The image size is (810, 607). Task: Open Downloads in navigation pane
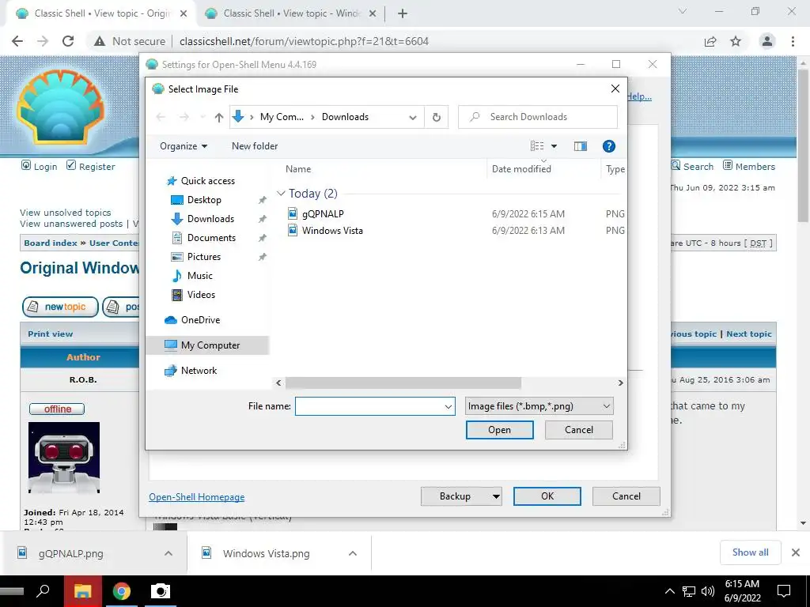pos(210,219)
